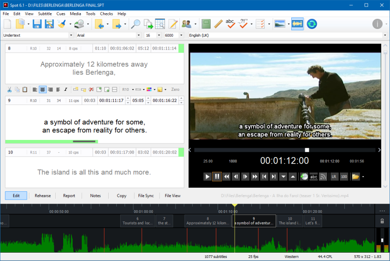This screenshot has height=261, width=390.
Task: Open the Media menu
Action: 75,14
